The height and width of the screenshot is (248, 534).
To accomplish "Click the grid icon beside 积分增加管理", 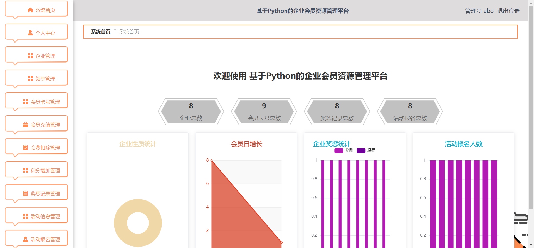I will (26, 170).
